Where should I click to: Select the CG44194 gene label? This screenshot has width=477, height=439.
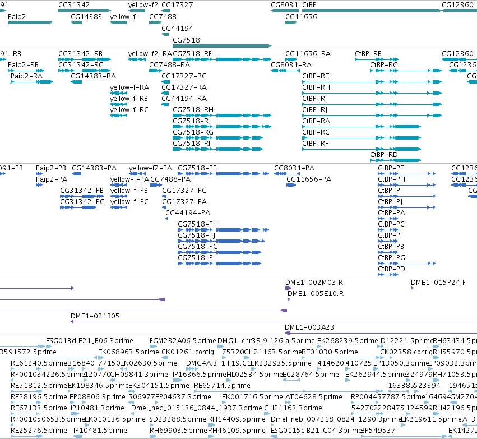click(x=177, y=28)
